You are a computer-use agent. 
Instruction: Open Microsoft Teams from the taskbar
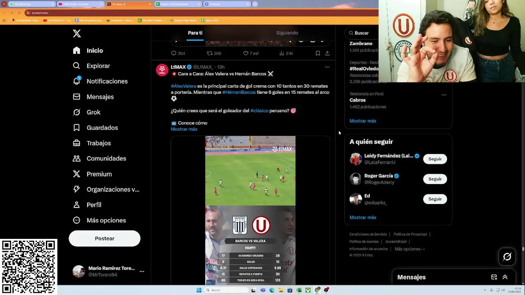tap(263, 290)
